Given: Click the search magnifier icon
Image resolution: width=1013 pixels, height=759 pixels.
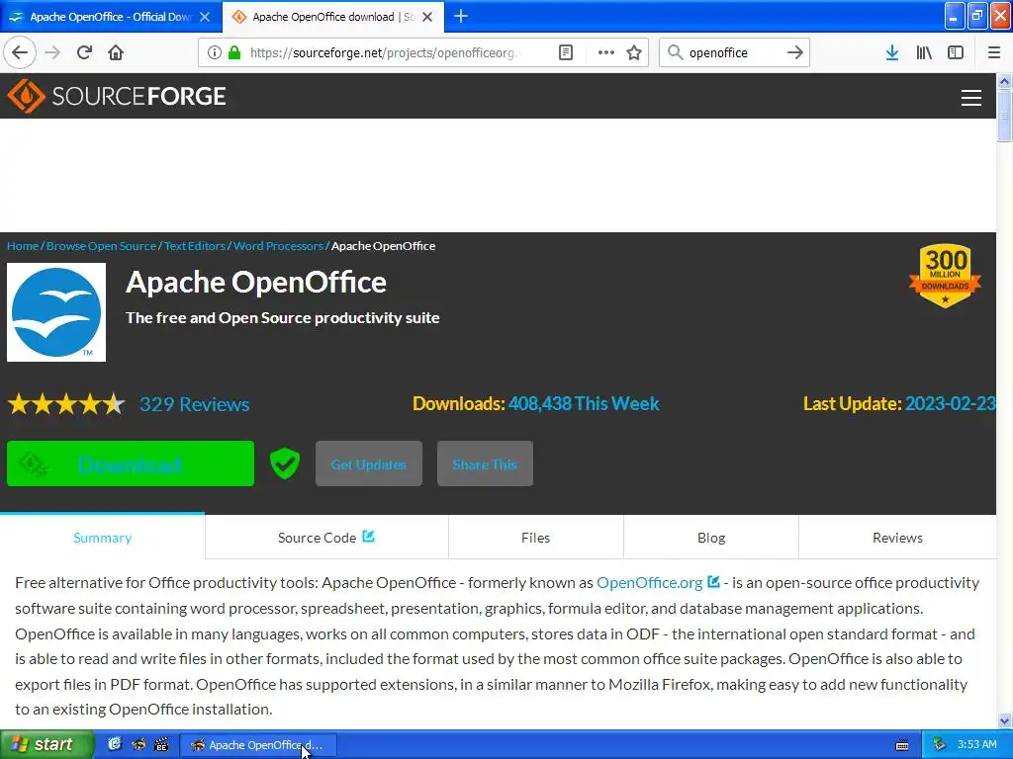Looking at the screenshot, I should coord(675,52).
